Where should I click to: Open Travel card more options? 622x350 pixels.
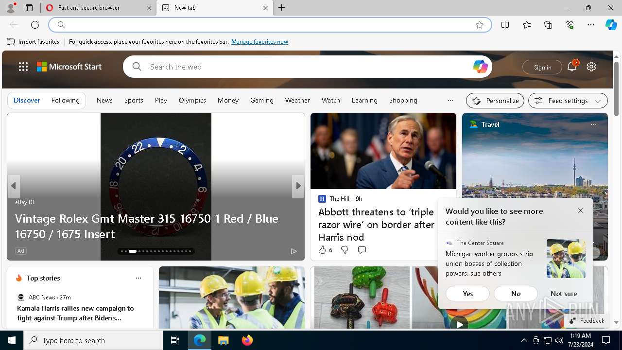coord(593,124)
